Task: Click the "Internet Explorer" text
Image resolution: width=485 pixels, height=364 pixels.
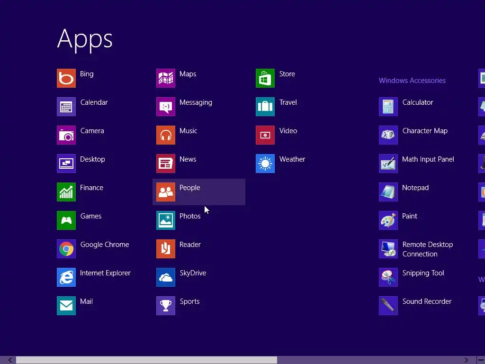Action: pyautogui.click(x=105, y=273)
